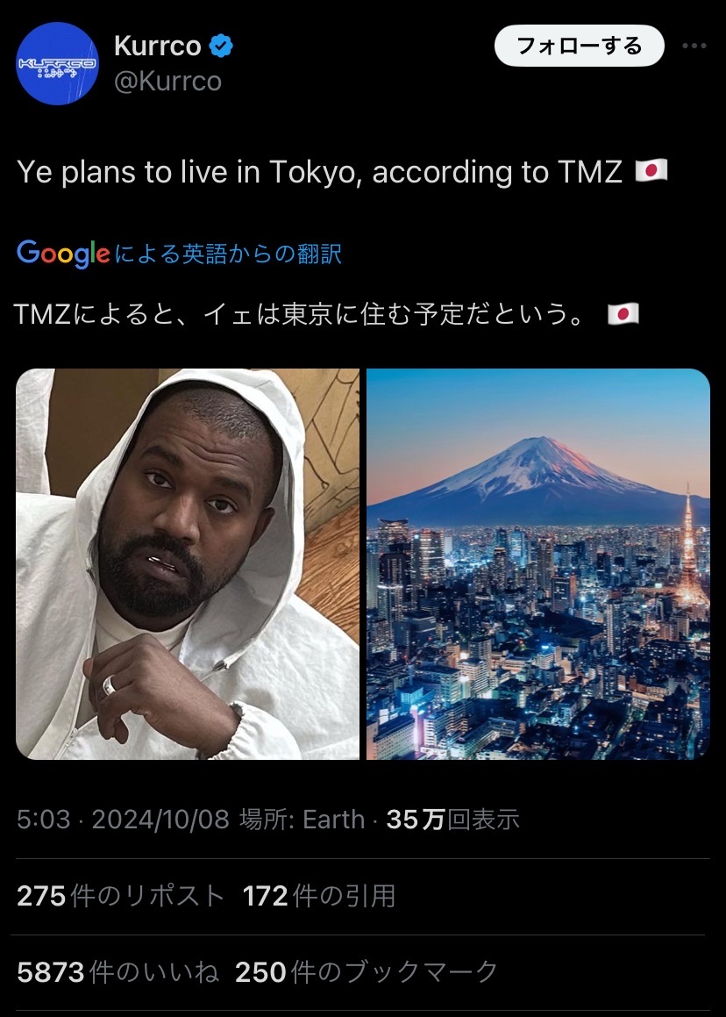This screenshot has height=1017, width=726.
Task: Tap the Japan flag emoji in translated text
Action: [623, 314]
